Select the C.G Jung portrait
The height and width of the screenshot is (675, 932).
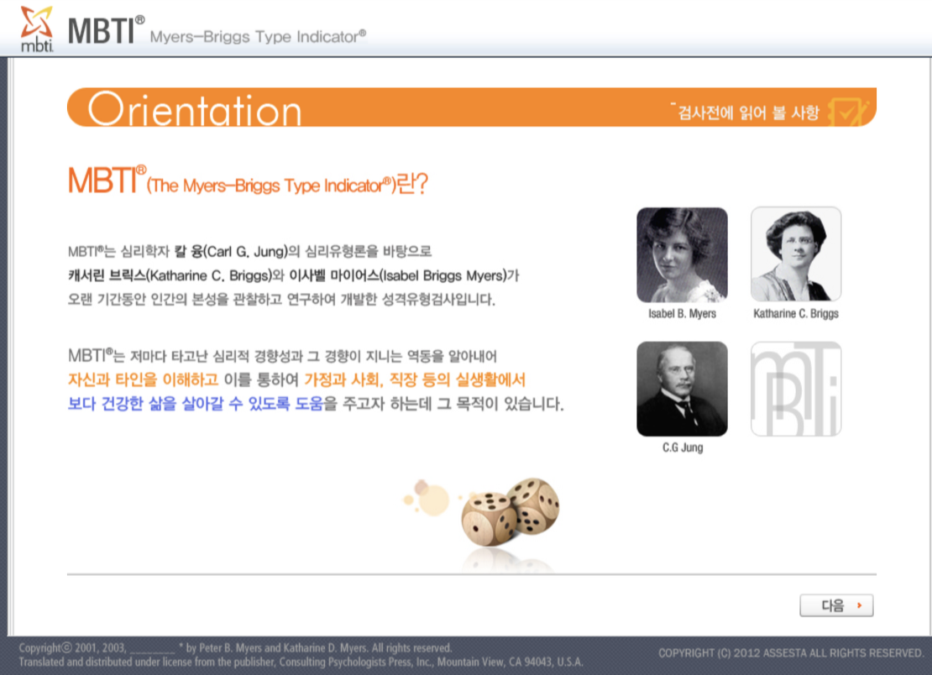coord(682,390)
